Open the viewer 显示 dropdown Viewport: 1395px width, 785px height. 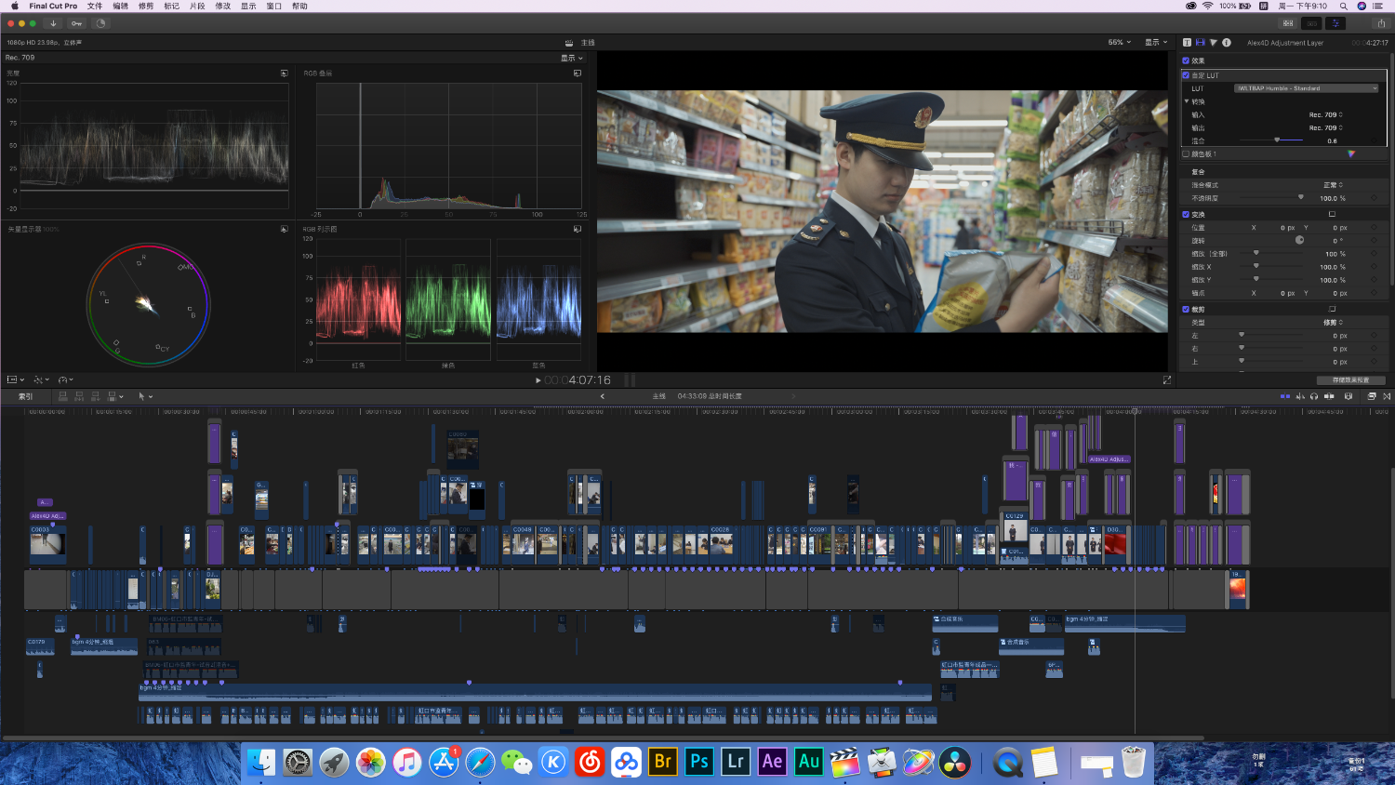coord(1156,43)
